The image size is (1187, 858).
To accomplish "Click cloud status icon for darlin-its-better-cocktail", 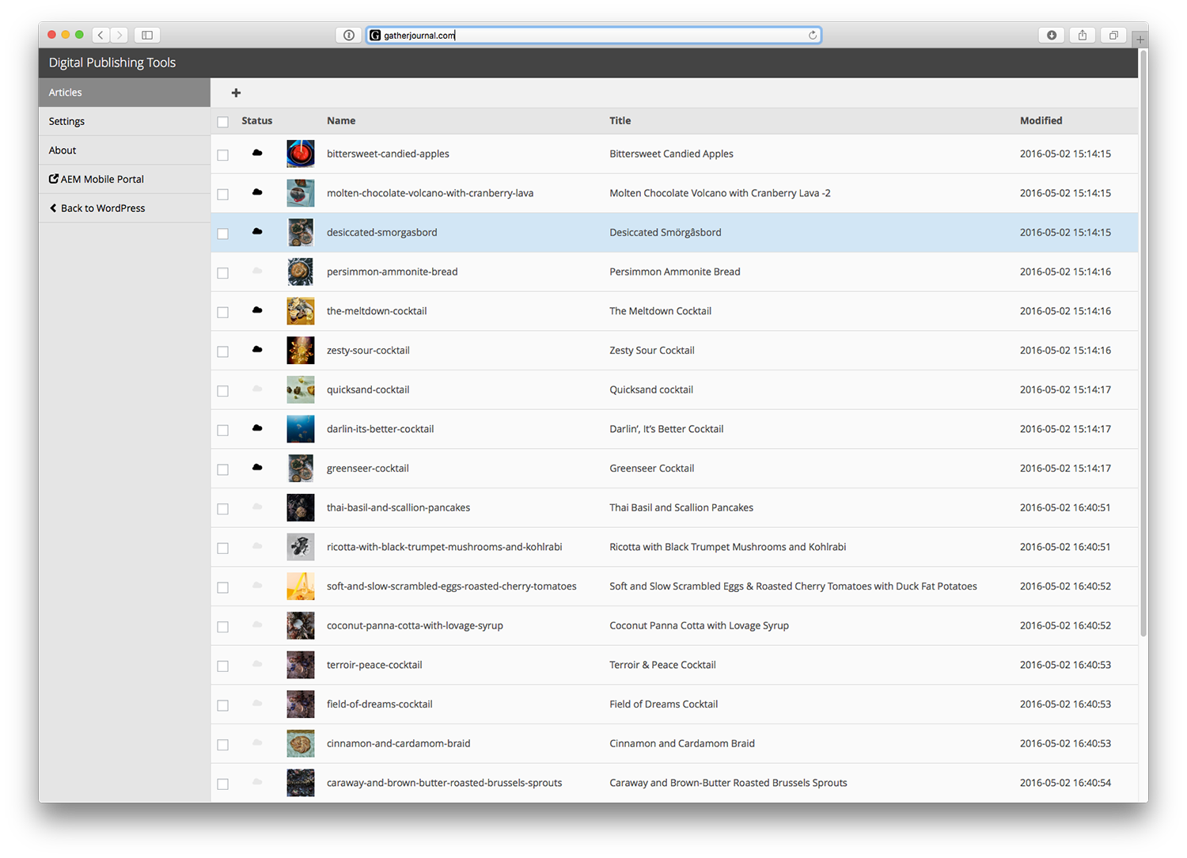I will [x=257, y=428].
